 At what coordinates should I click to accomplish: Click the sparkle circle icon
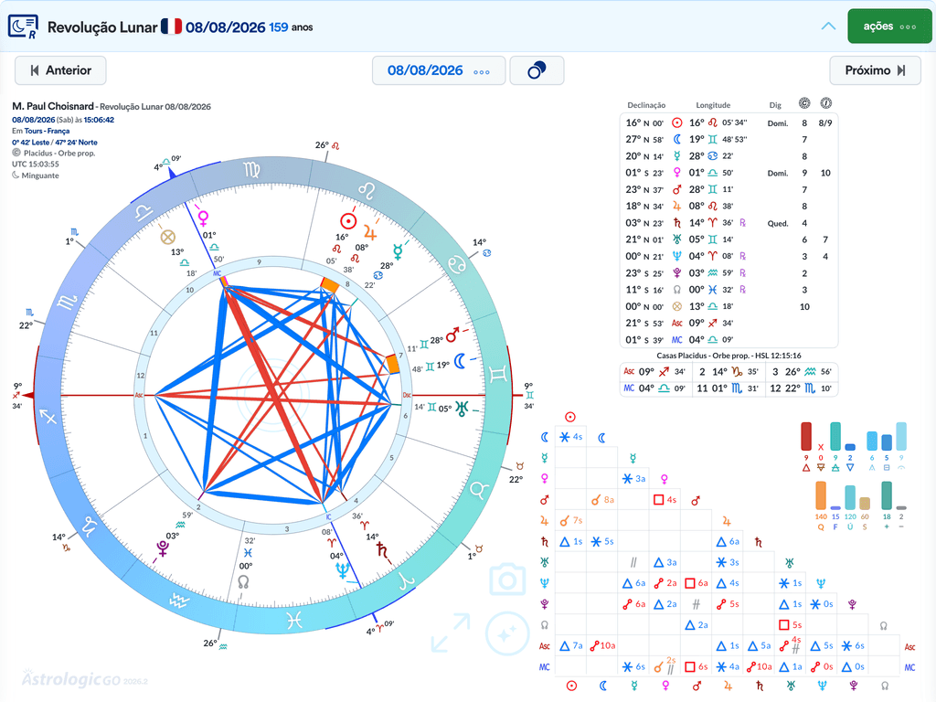(x=506, y=633)
